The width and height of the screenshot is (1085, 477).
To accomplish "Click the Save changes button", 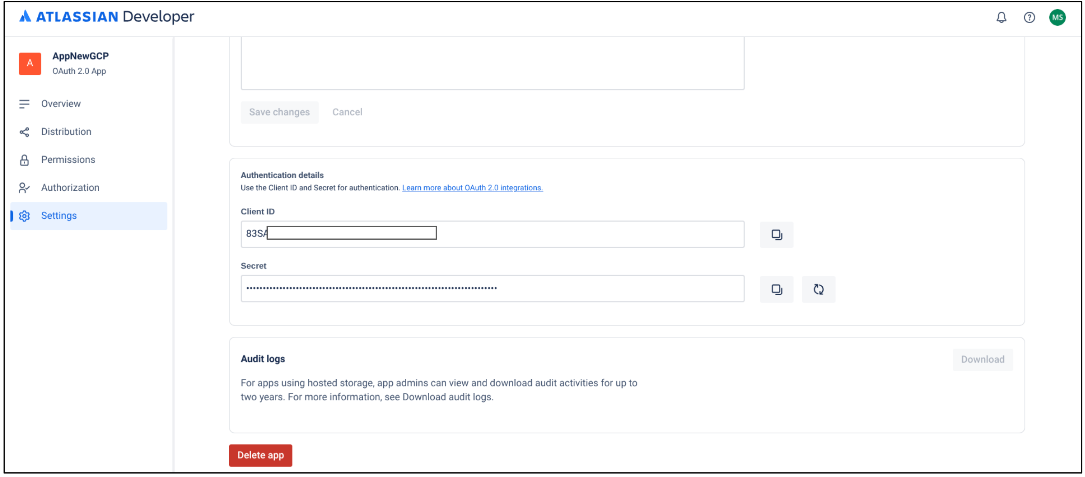I will point(279,112).
